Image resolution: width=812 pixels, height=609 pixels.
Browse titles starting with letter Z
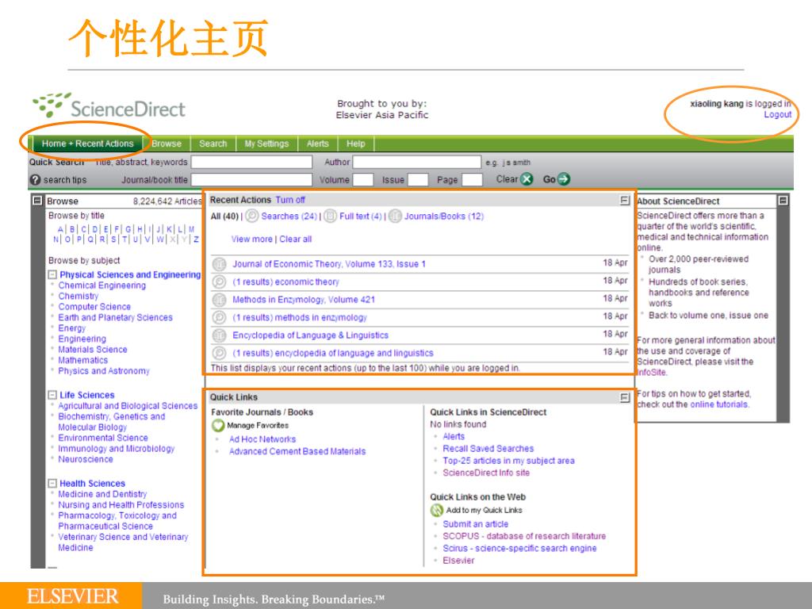click(196, 239)
